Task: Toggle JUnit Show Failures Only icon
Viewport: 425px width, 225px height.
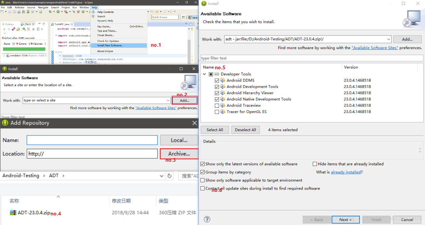Action: [x=13, y=29]
